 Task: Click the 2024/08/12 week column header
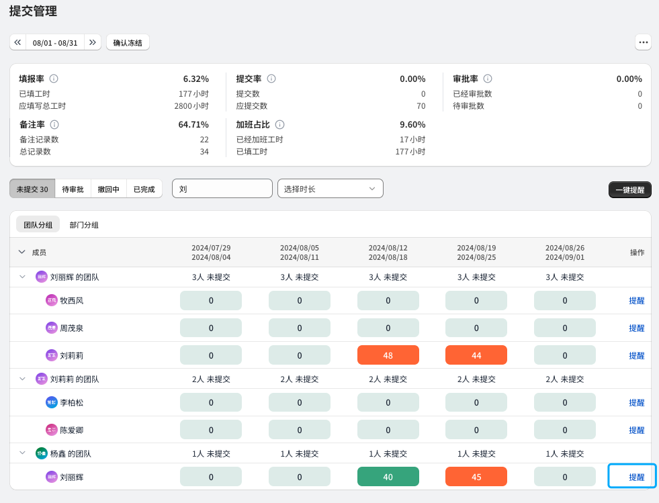[x=388, y=253]
